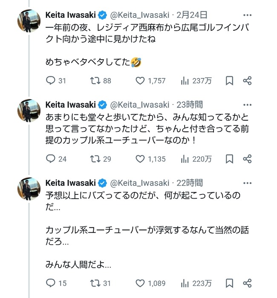Share the tweet posted 23時間 ago

point(247,159)
